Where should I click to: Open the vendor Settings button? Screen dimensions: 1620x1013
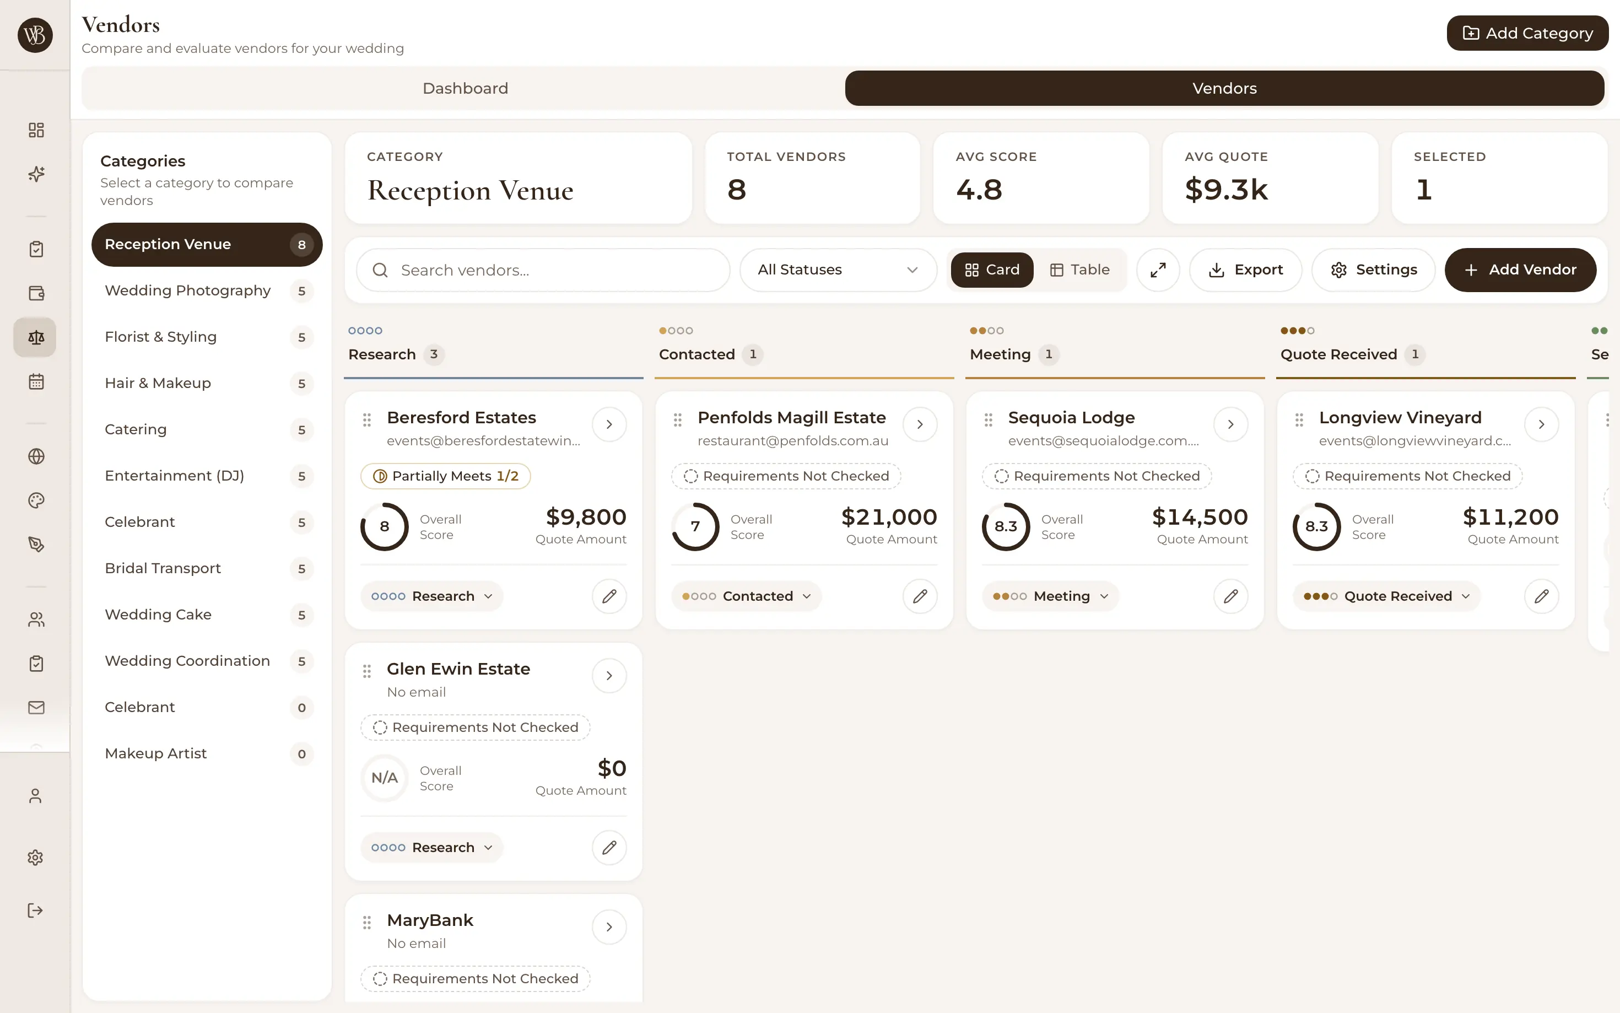(x=1373, y=270)
